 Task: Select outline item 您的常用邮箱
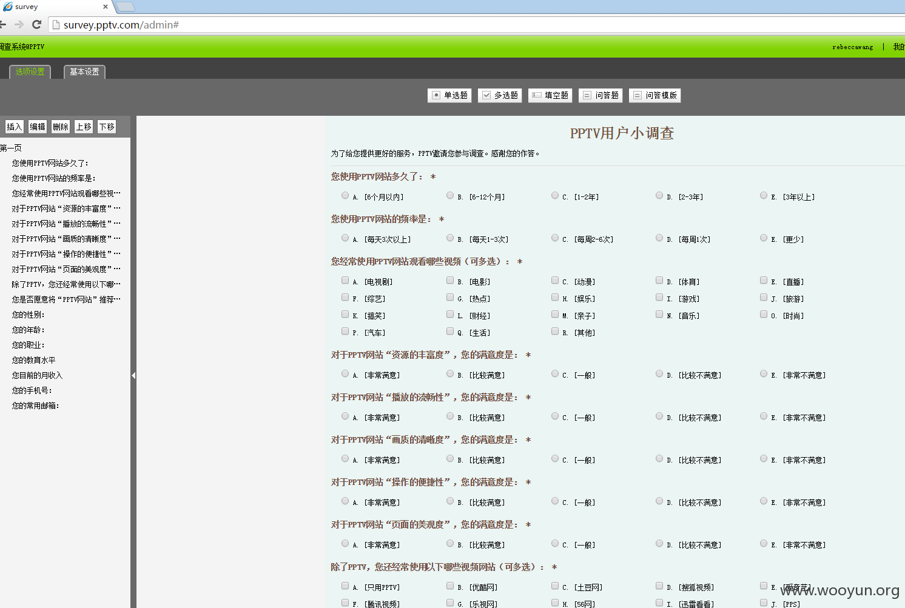click(x=36, y=406)
